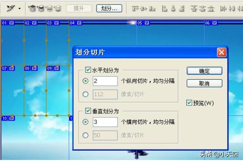This screenshot has height=162, width=243.
Task: Click the 个纵向切片 count field showing 2
Action: pyautogui.click(x=105, y=81)
